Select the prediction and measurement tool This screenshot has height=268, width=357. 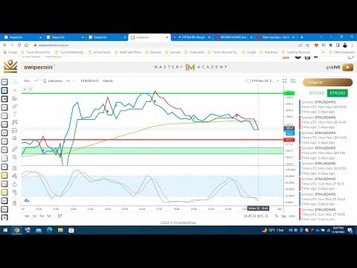15,130
